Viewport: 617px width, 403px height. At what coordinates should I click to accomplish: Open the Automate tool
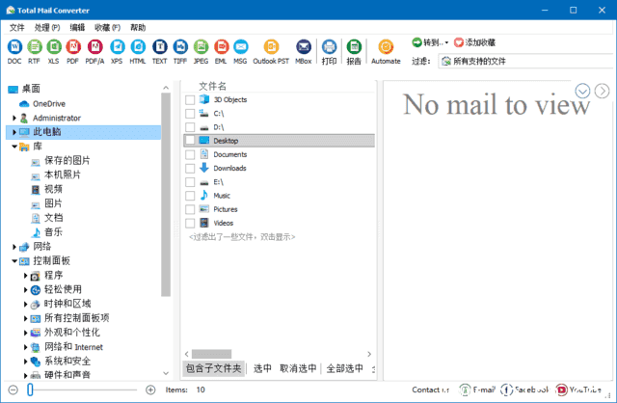[386, 51]
